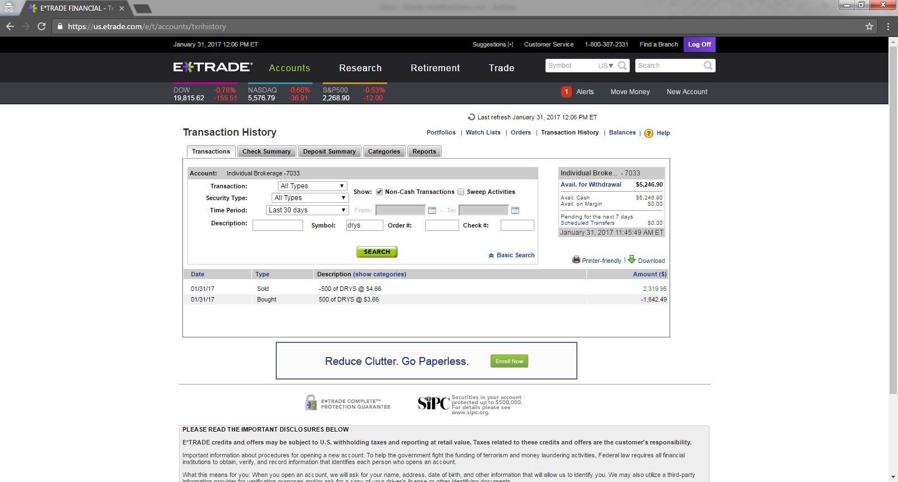This screenshot has width=898, height=482.
Task: Click the symbol lookup magnifier icon
Action: click(622, 66)
